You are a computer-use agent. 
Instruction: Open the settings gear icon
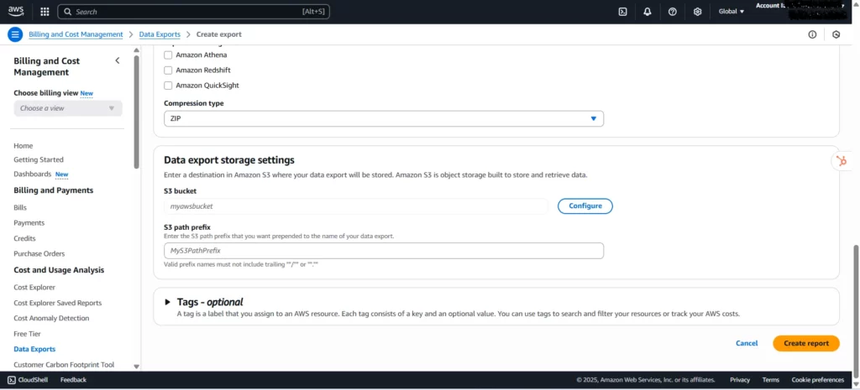[698, 12]
